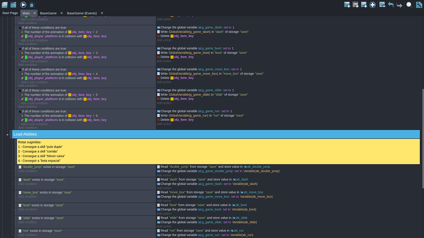The height and width of the screenshot is (238, 424).
Task: Undo the last change
Action: 391,5
